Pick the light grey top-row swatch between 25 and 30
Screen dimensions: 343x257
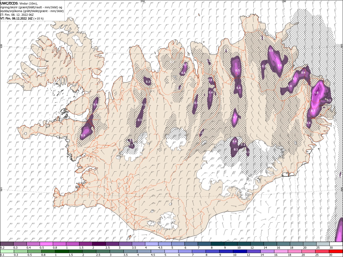coord(323,244)
